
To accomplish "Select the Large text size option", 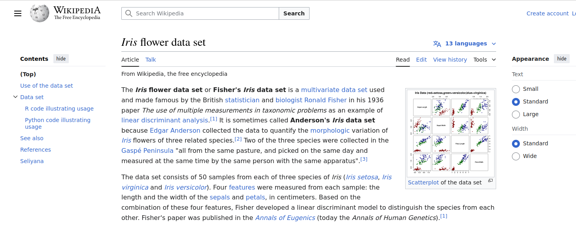I will coord(516,115).
